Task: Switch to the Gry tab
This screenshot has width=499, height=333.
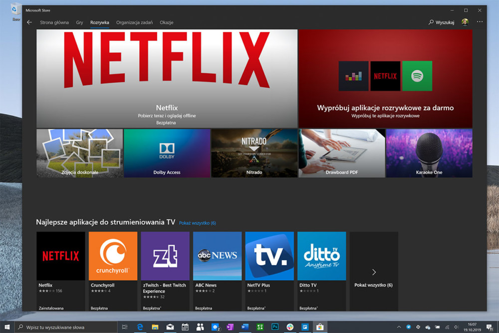Action: click(x=79, y=22)
